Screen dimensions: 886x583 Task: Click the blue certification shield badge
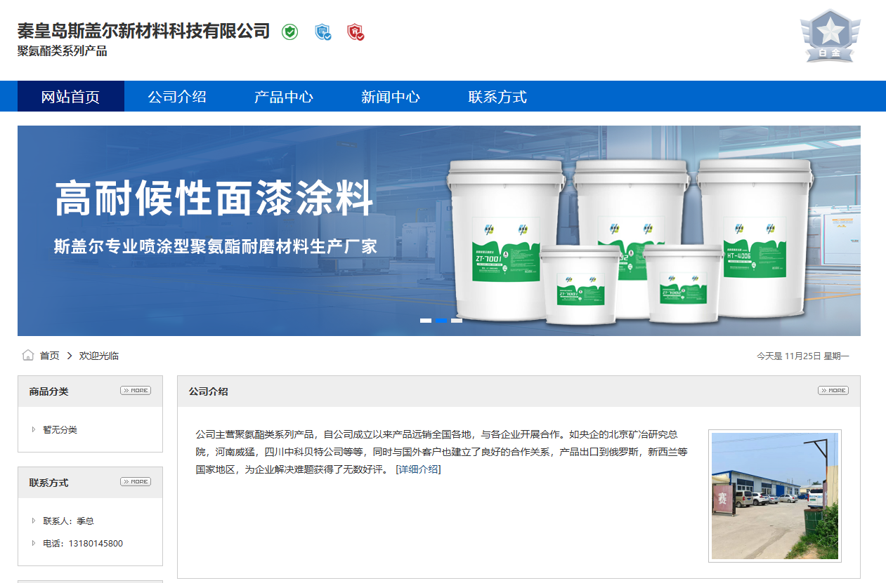click(323, 32)
